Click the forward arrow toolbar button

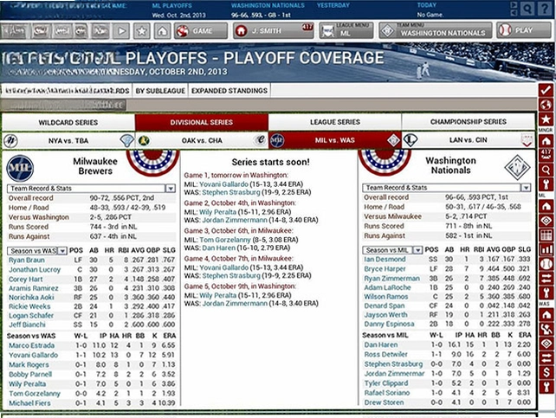(x=121, y=31)
